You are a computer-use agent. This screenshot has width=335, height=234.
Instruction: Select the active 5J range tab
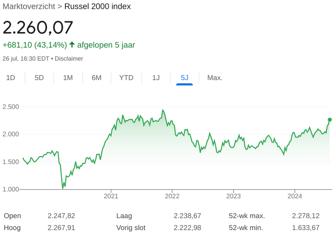pyautogui.click(x=185, y=78)
